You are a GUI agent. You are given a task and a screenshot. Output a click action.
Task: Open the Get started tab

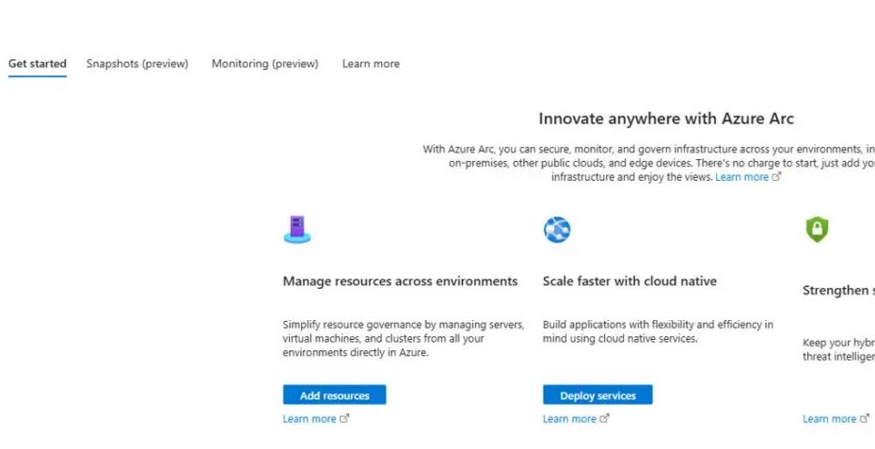coord(38,64)
